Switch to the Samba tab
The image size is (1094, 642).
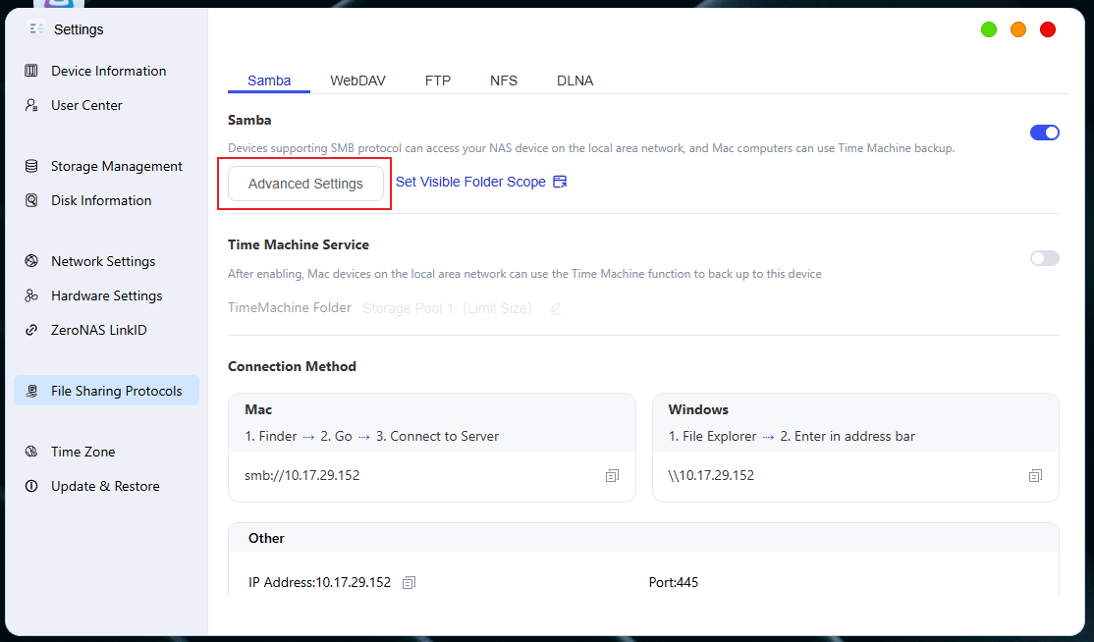tap(269, 80)
